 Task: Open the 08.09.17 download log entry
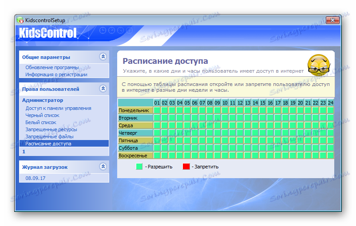(35, 178)
